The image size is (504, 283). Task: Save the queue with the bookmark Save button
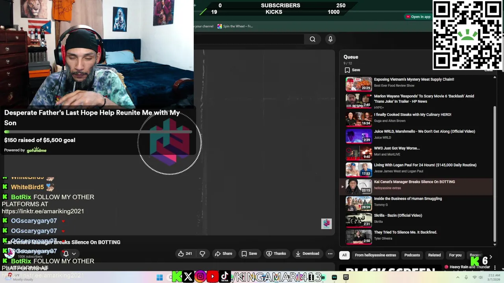coord(352,70)
